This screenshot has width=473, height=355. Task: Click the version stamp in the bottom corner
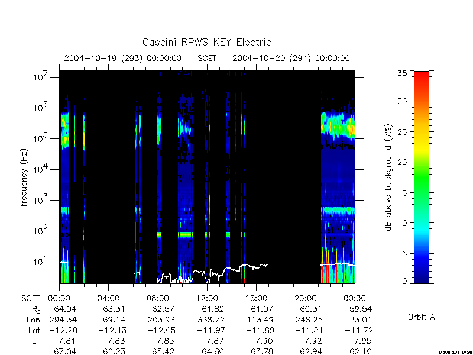[455, 352]
